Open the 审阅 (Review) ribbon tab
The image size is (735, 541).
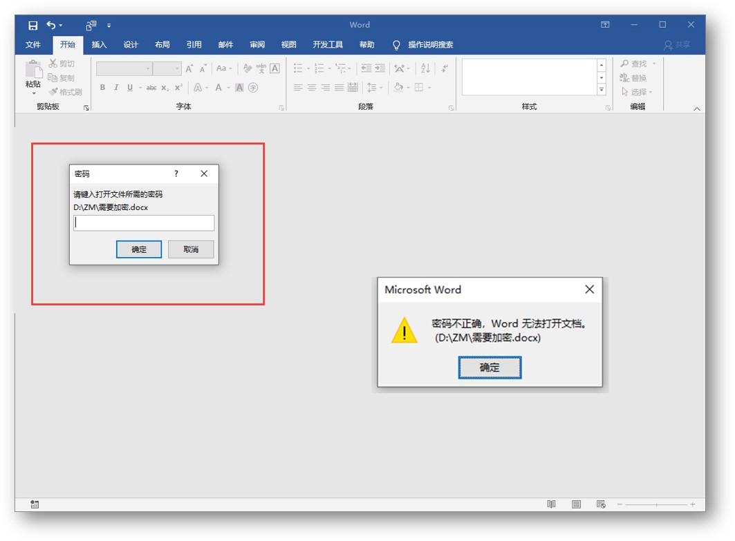coord(257,44)
